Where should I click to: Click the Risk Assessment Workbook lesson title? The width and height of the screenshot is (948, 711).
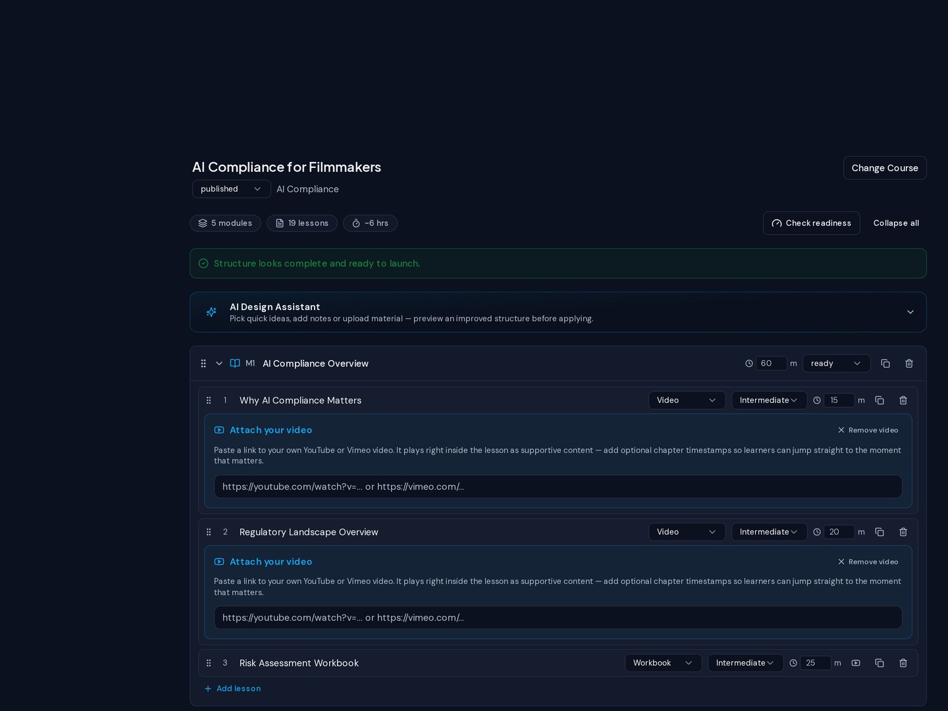click(x=299, y=663)
